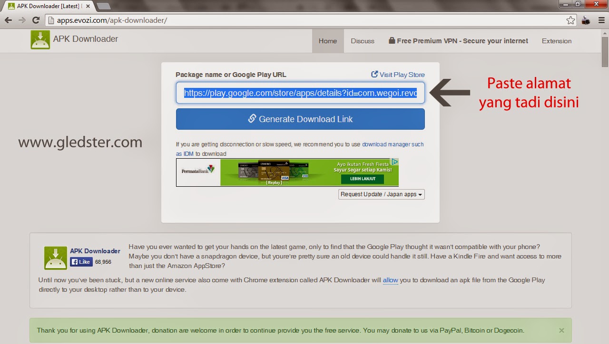Viewport: 609px width, 344px height.
Task: Click the APK Downloader logo in description box
Action: coord(56,258)
